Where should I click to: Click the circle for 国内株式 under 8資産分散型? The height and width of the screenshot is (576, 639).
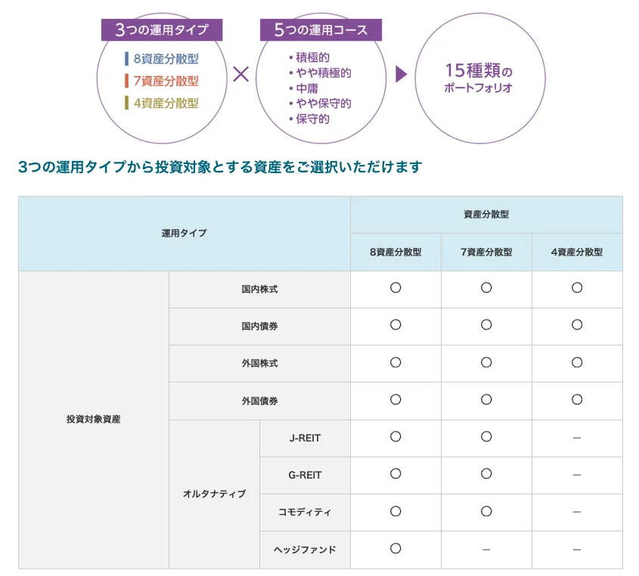395,287
